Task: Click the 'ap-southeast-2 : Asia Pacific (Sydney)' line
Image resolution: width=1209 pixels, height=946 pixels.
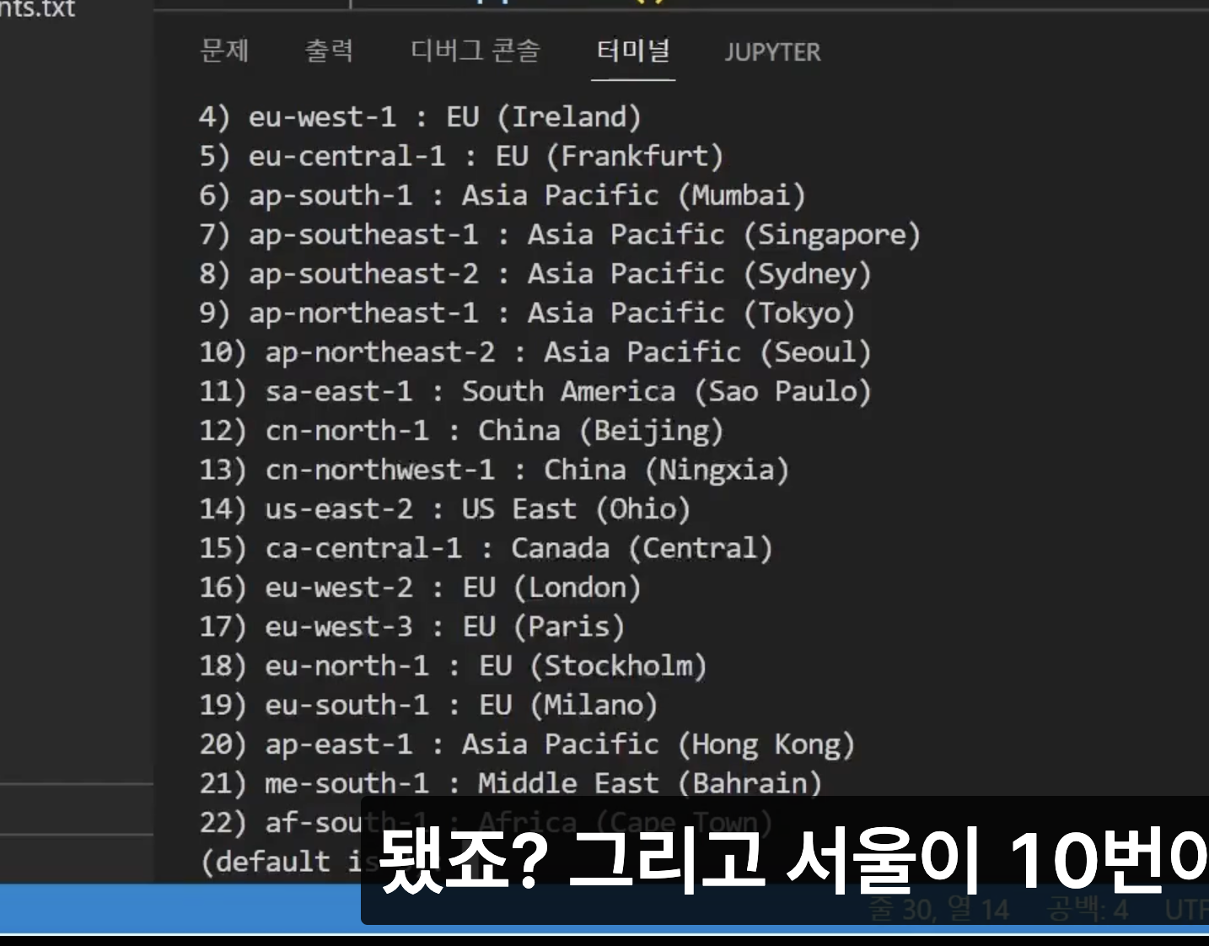Action: pyautogui.click(x=535, y=274)
